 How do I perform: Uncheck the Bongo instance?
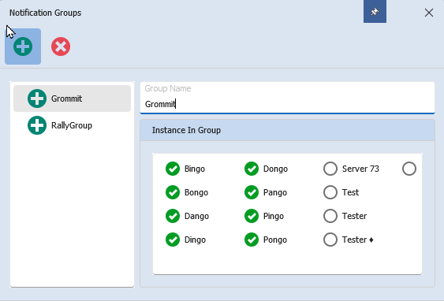point(173,192)
